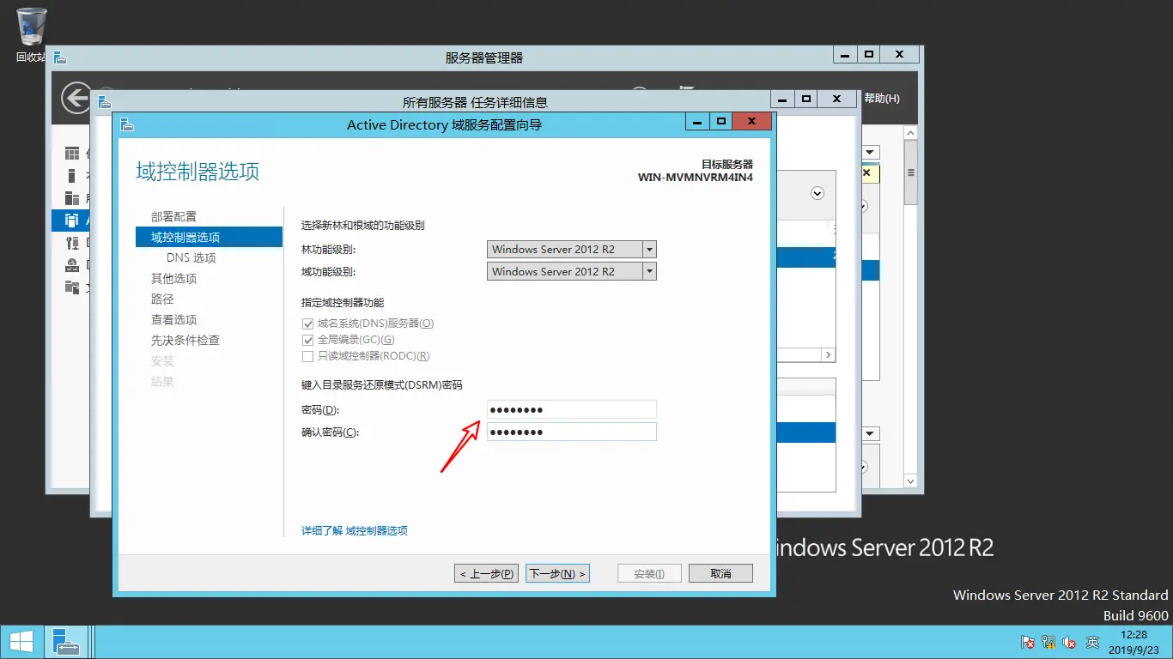Select the File and Storage Services sidebar icon
This screenshot has height=659, width=1173.
pos(72,287)
